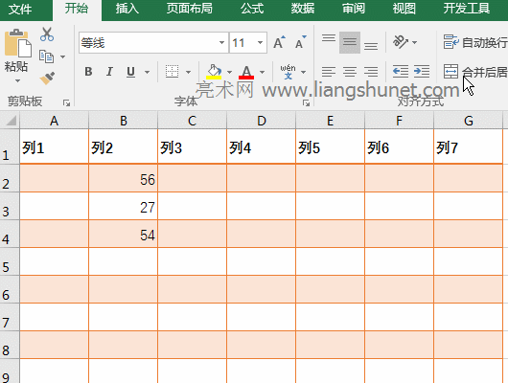Apply the borders icon
The image size is (508, 383).
(172, 72)
